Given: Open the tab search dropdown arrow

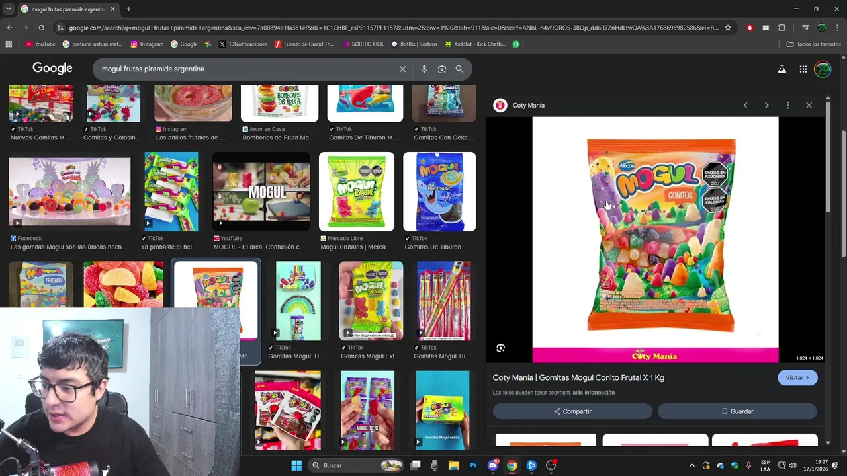Looking at the screenshot, I should point(9,9).
